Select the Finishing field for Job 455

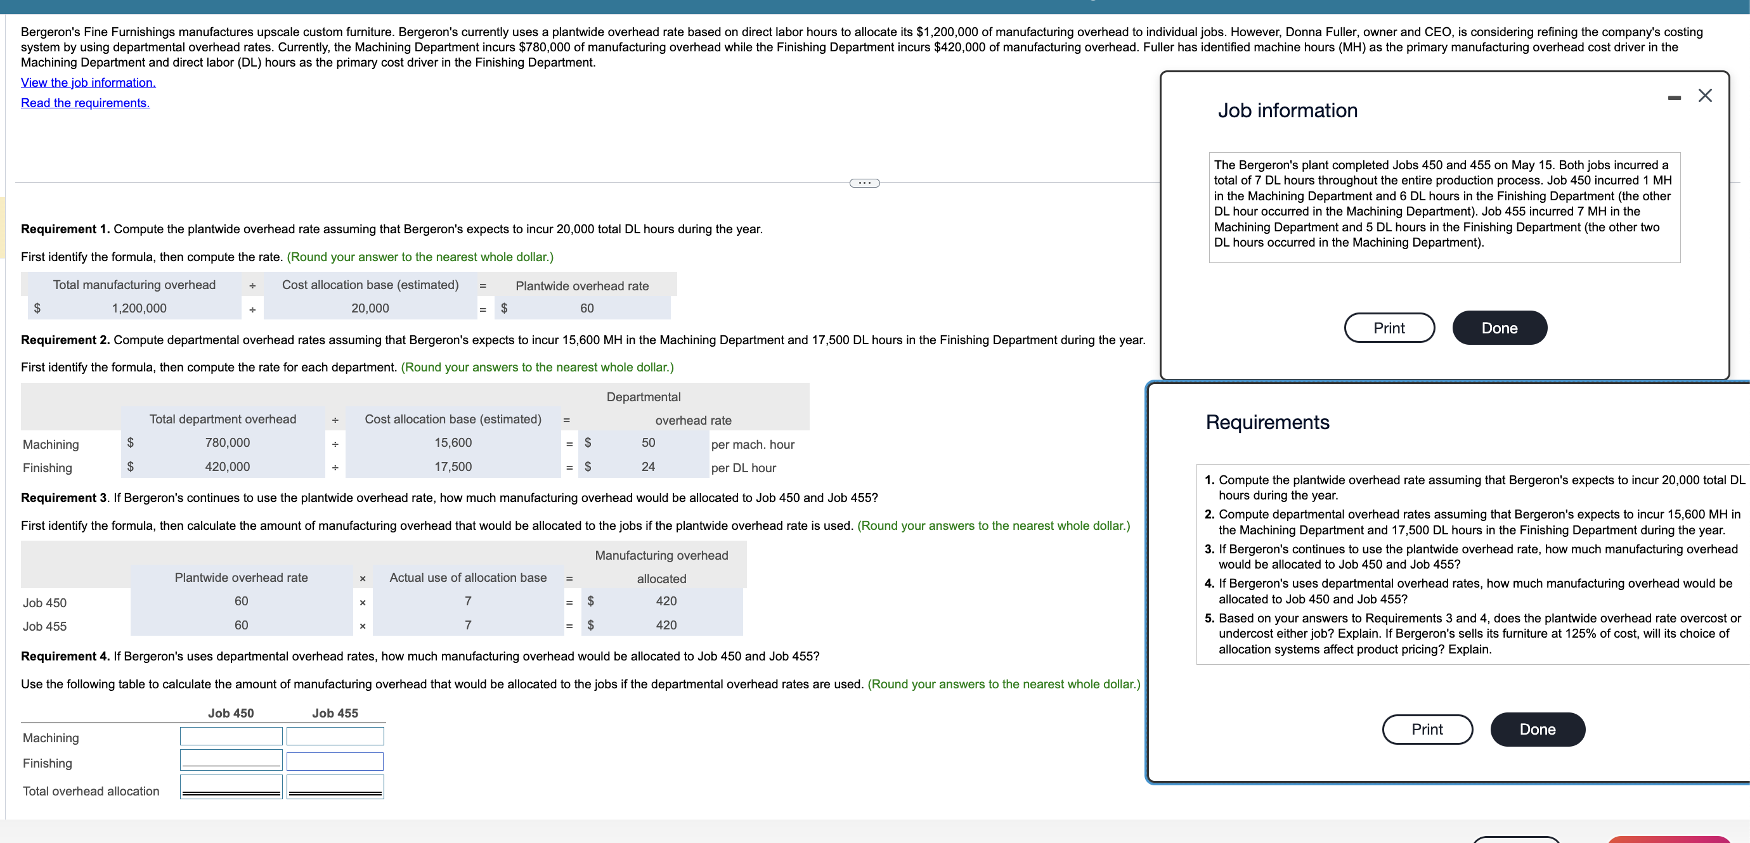pyautogui.click(x=335, y=761)
